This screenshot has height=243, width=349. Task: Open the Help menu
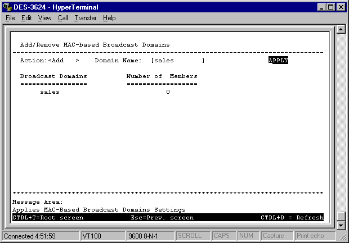pyautogui.click(x=109, y=18)
